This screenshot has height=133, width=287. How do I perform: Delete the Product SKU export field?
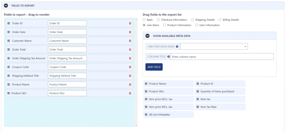pyautogui.click(x=130, y=93)
